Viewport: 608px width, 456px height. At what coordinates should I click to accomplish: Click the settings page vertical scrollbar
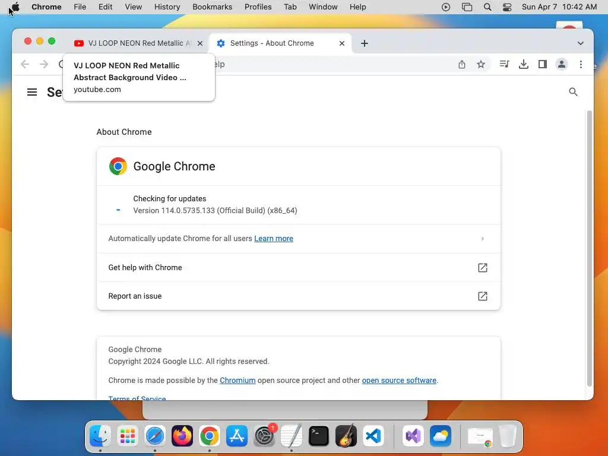click(590, 248)
